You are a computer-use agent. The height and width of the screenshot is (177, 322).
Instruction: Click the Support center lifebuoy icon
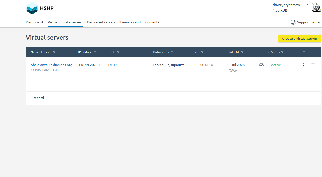293,22
